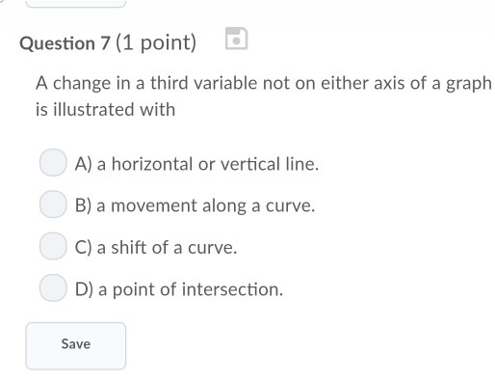Click the letter 'B)' option prefix
Screen dimensions: 495x381
[x=84, y=205]
